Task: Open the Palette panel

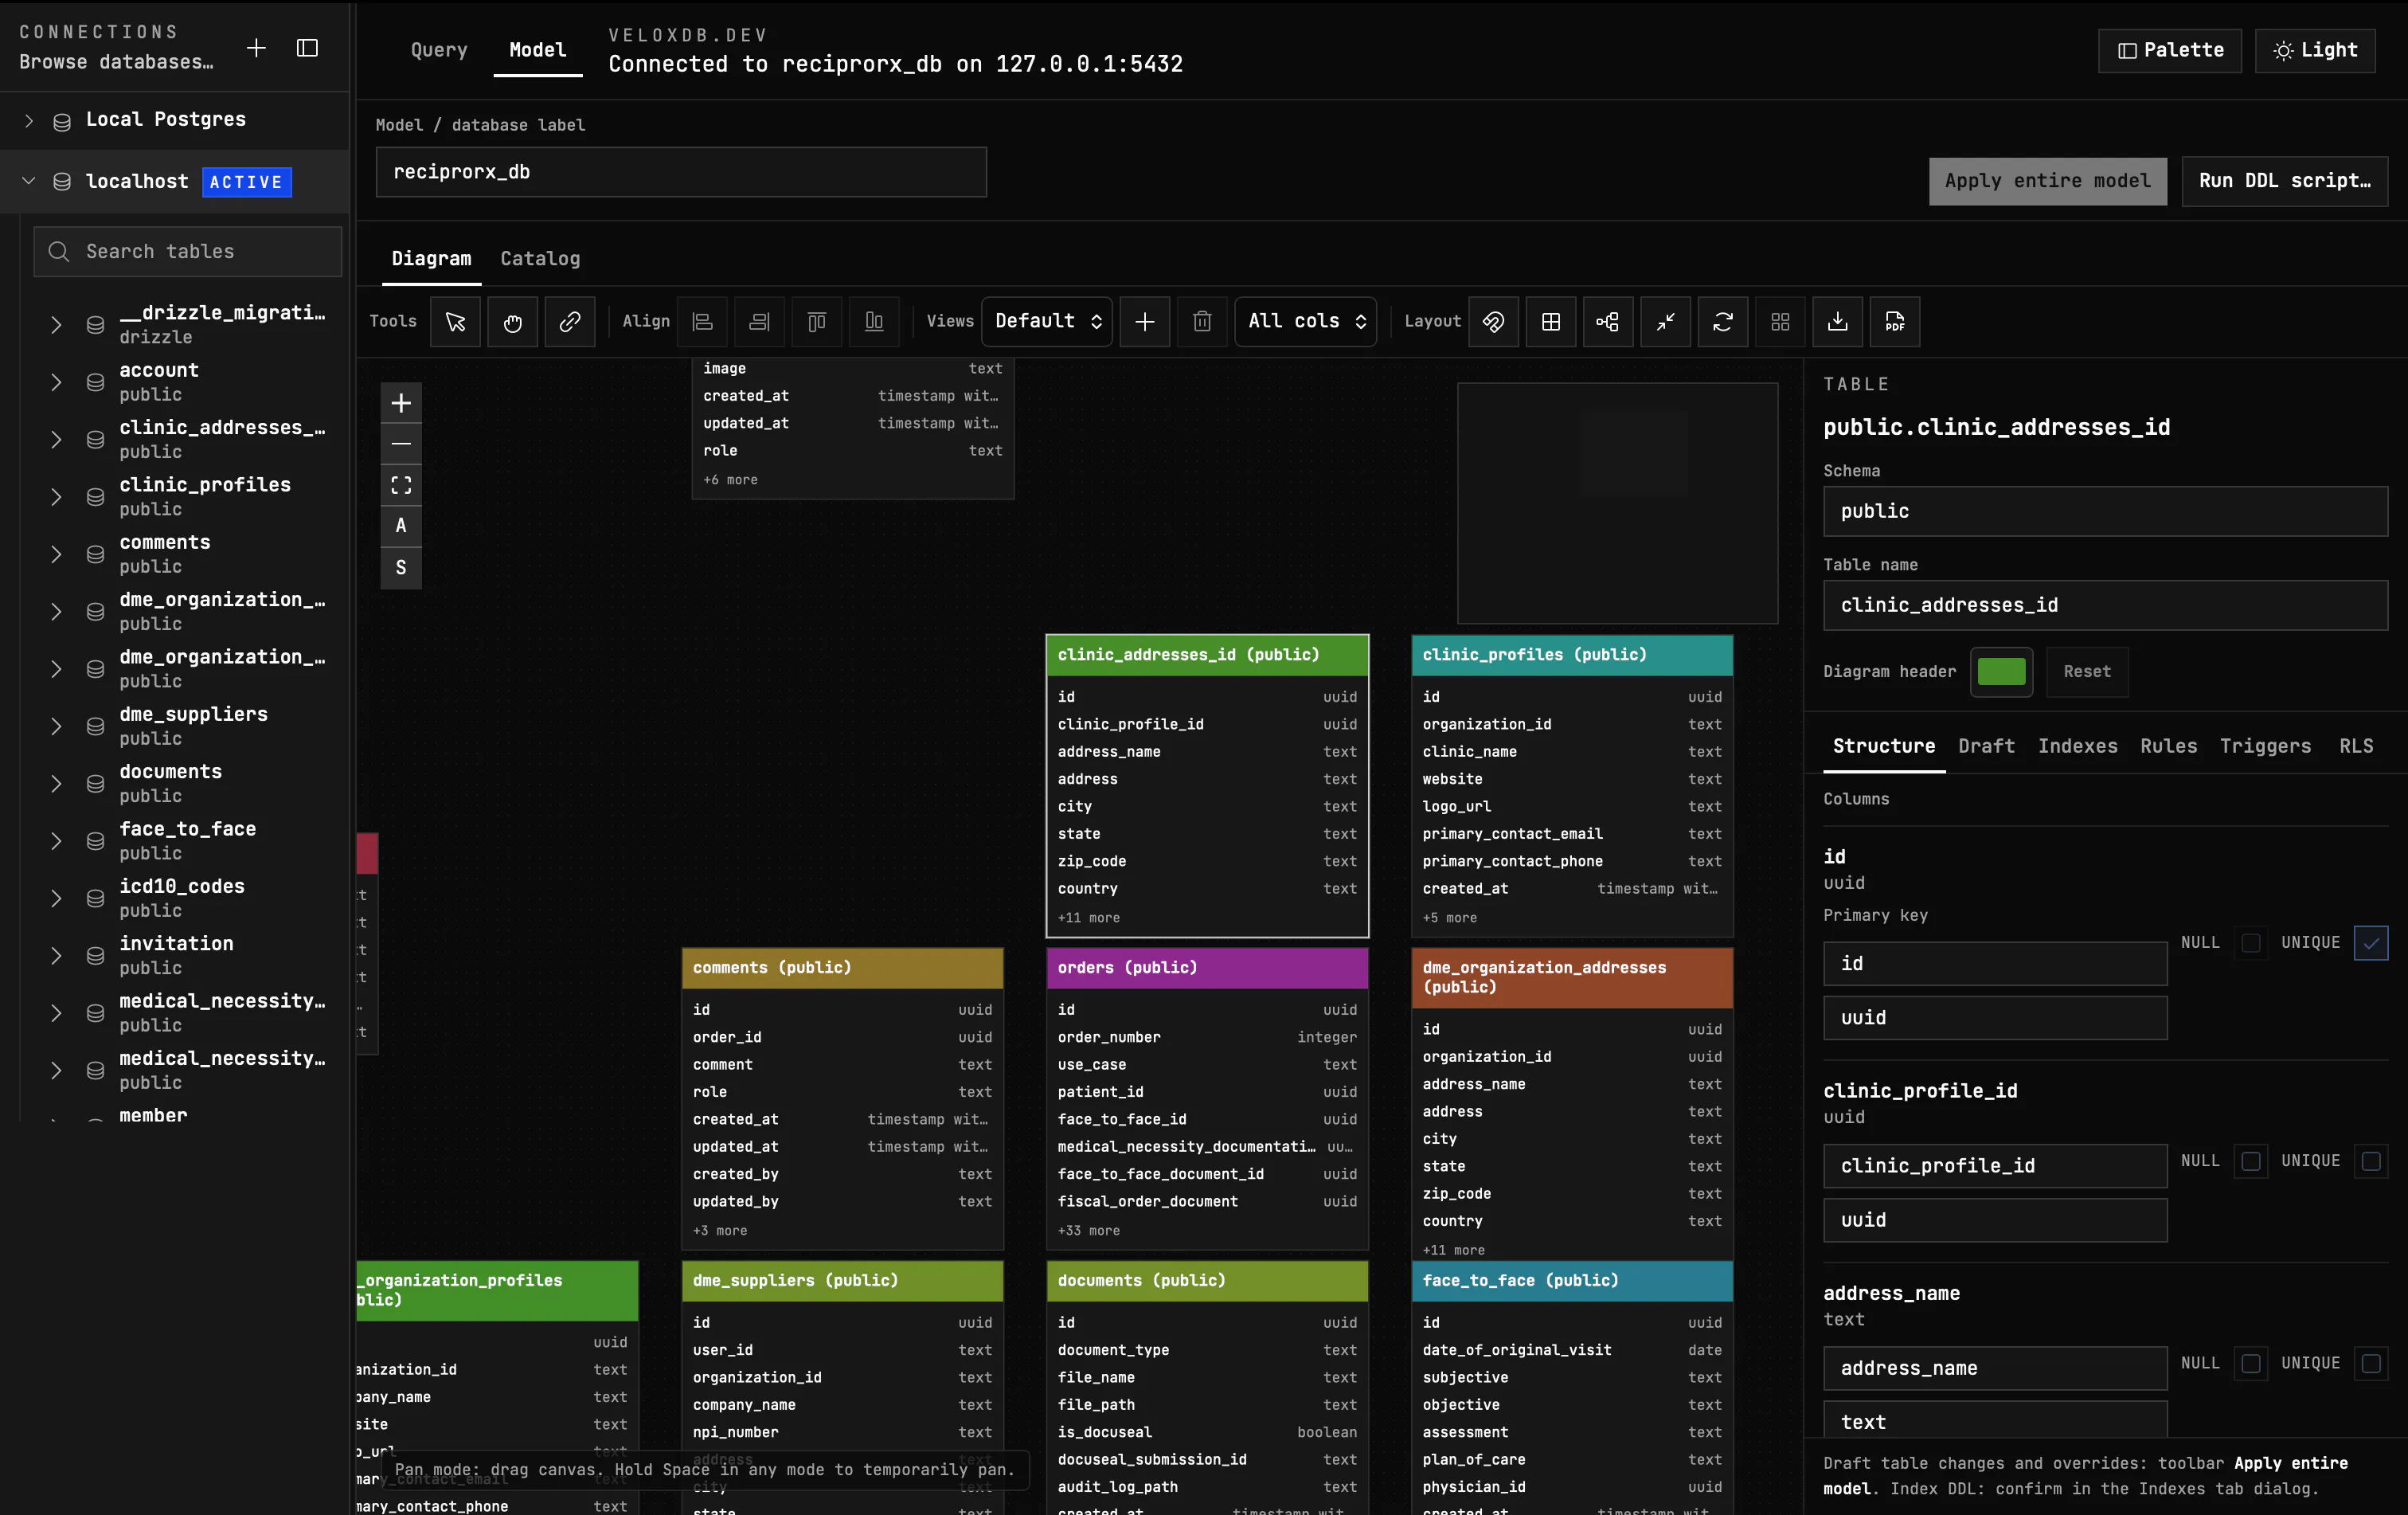Action: coord(2169,50)
